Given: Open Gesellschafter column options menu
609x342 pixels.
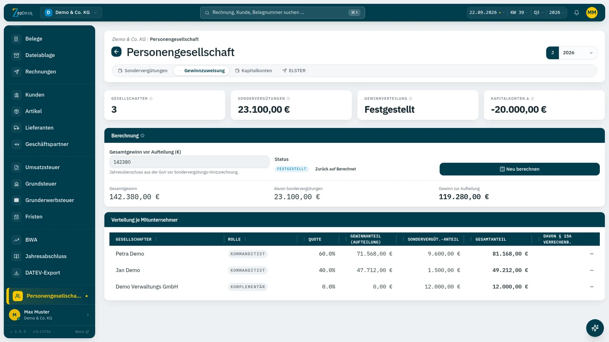Looking at the screenshot, I should [156, 239].
